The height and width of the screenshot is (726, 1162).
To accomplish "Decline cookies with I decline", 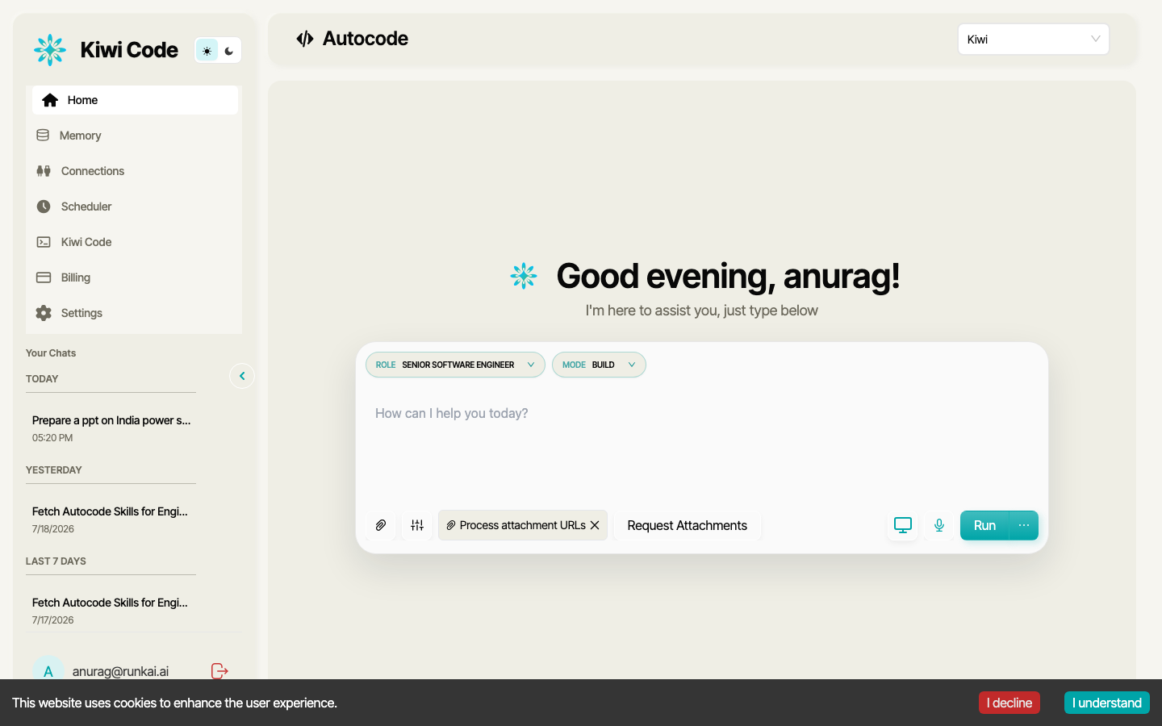I will tap(1009, 703).
